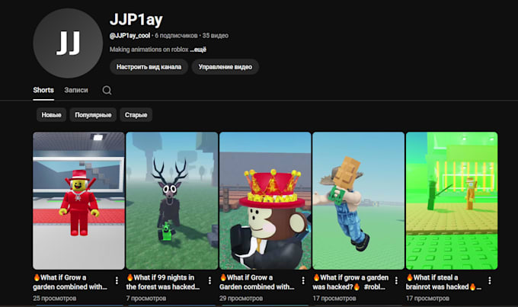Open the green brainrot base short thumbnail
Viewport: 518px width, 307px height.
(x=452, y=200)
